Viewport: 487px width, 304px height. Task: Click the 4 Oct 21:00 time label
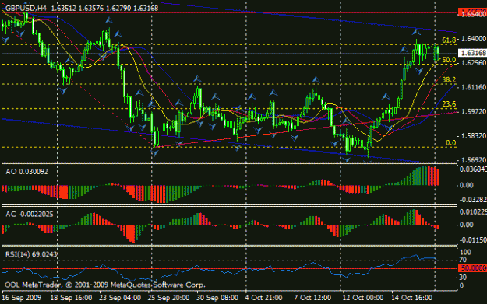263,298
